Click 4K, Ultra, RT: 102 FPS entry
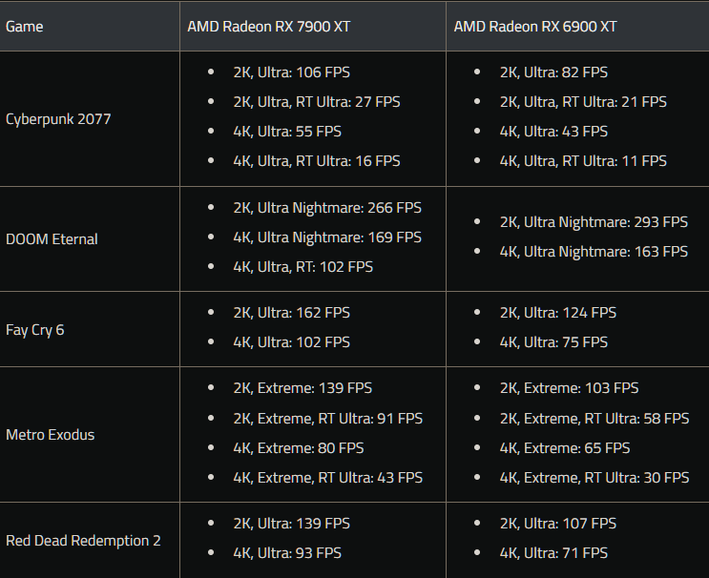Screen dimensions: 709x578 click(302, 267)
